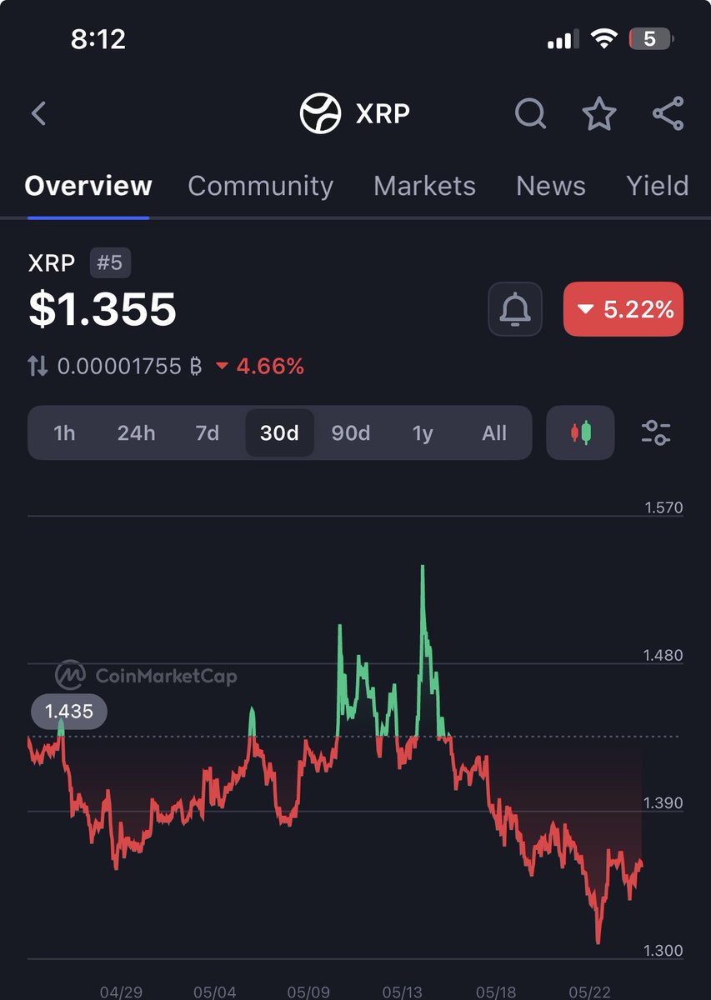This screenshot has height=1000, width=711.
Task: Open search with the magnifier icon
Action: coord(530,113)
